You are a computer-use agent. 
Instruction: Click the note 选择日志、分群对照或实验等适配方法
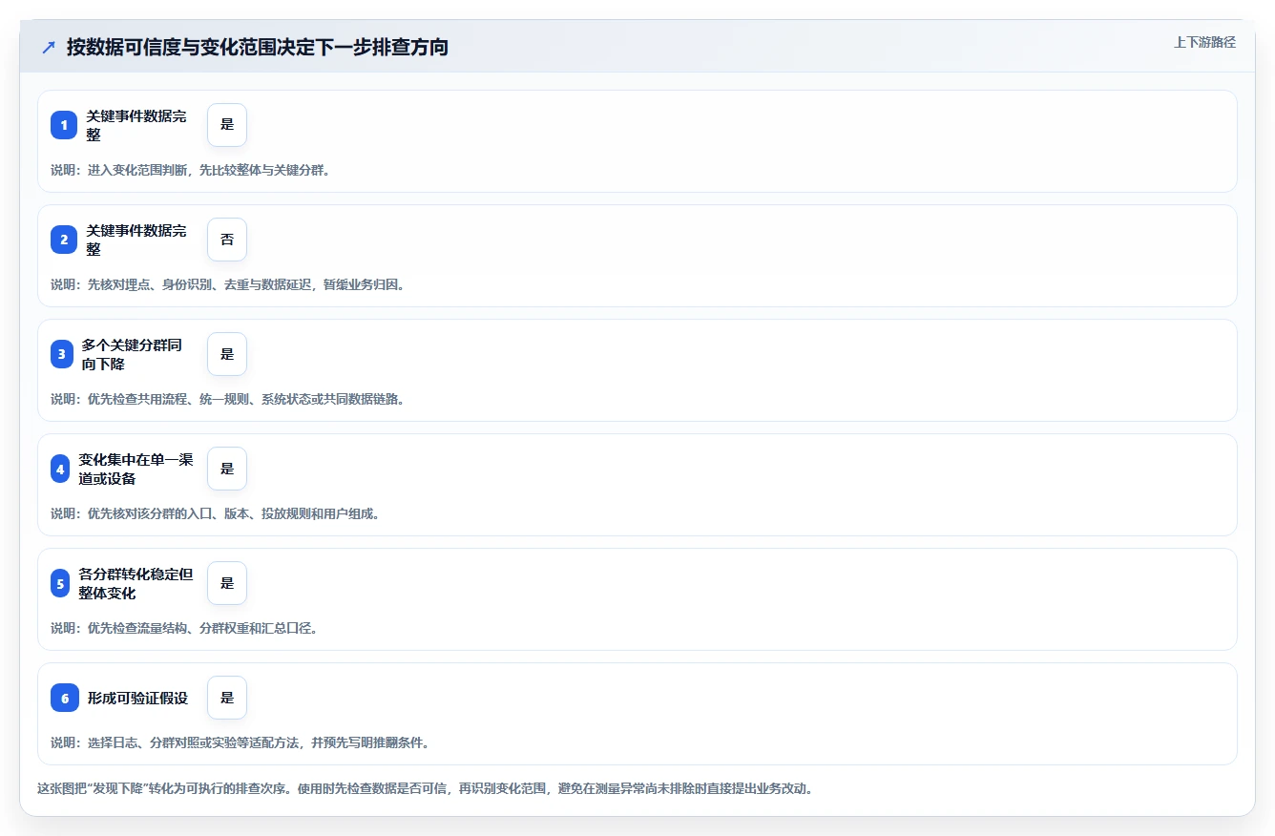coord(240,742)
